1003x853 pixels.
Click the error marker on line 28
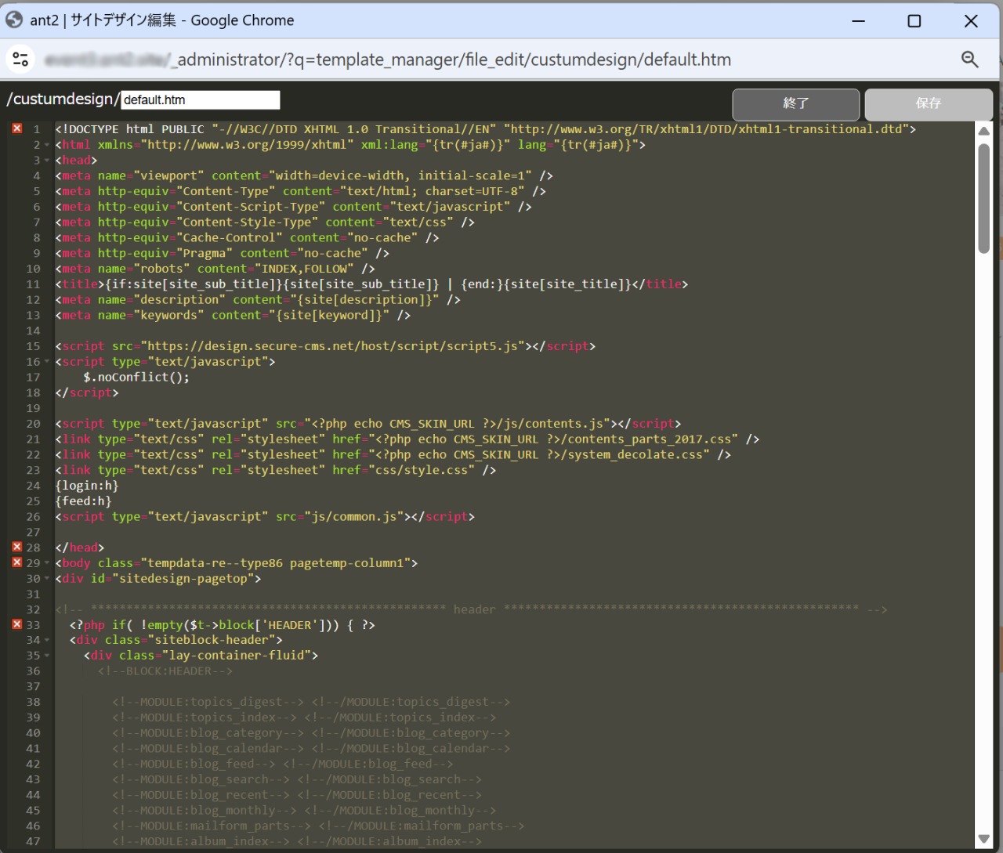pyautogui.click(x=17, y=547)
